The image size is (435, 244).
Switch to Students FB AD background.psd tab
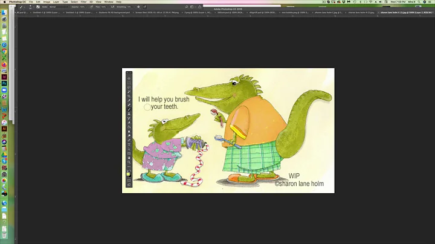pyautogui.click(x=114, y=13)
